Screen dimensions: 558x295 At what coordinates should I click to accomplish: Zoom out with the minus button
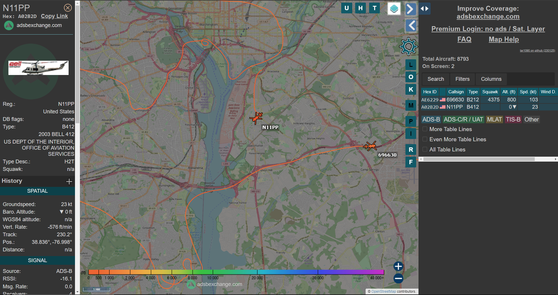pyautogui.click(x=398, y=278)
